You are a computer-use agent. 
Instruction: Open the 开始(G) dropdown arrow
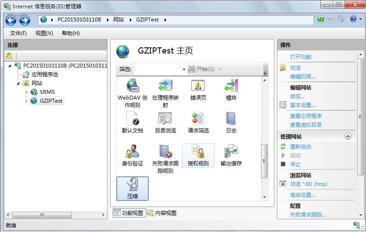tap(220, 69)
